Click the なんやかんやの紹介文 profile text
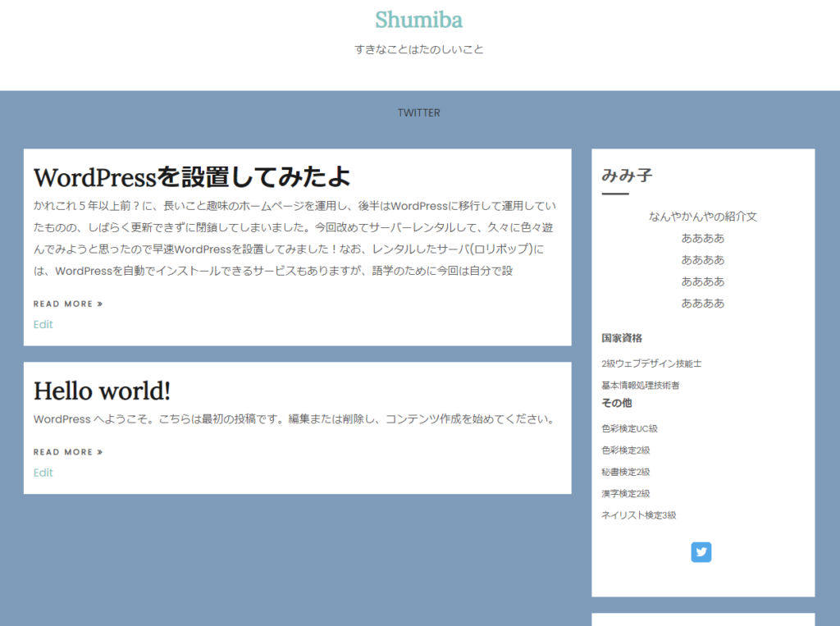 (702, 217)
